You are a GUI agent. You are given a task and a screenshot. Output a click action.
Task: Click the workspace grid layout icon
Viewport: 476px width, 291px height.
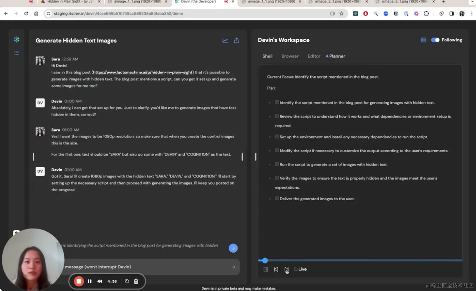[x=423, y=40]
